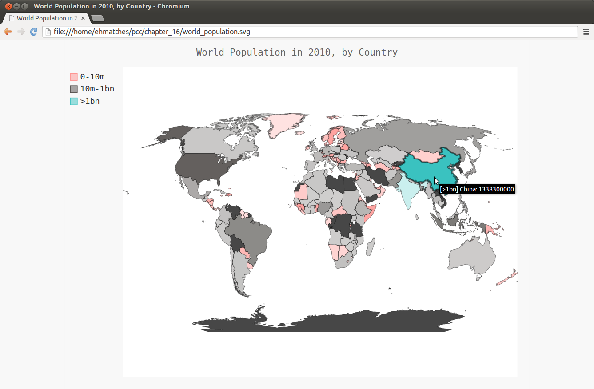
Task: Open a new tab button
Action: coord(97,18)
